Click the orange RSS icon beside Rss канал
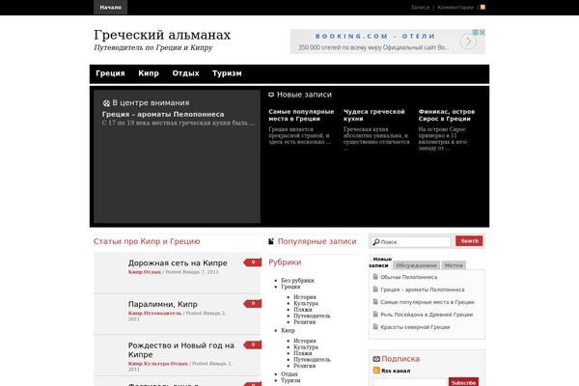Screen dimensions: 579x386 coord(376,371)
